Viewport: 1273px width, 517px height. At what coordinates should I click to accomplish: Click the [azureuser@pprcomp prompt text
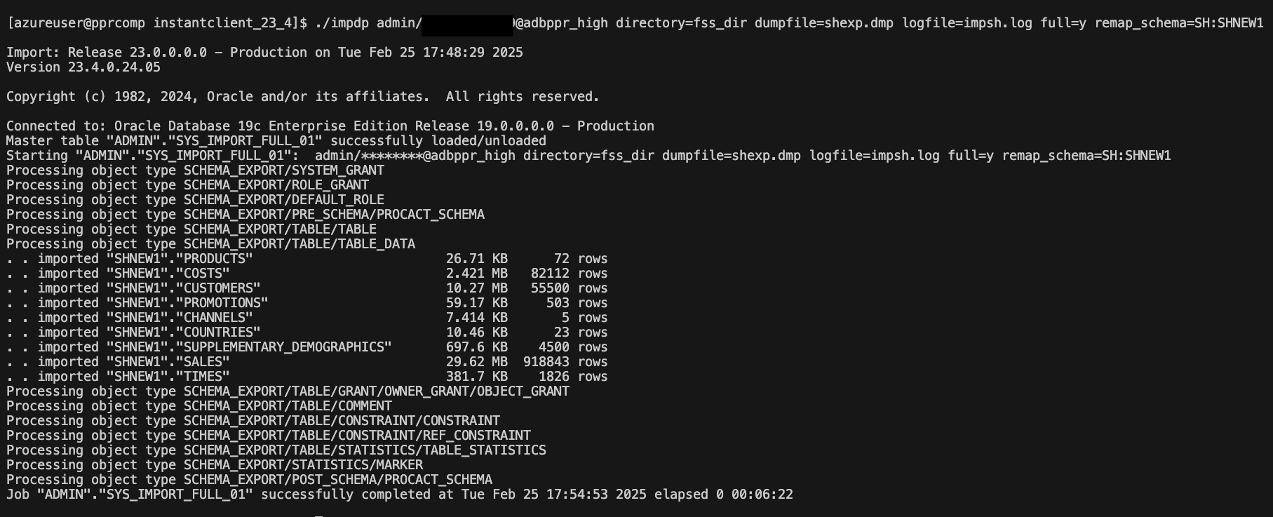(76, 23)
